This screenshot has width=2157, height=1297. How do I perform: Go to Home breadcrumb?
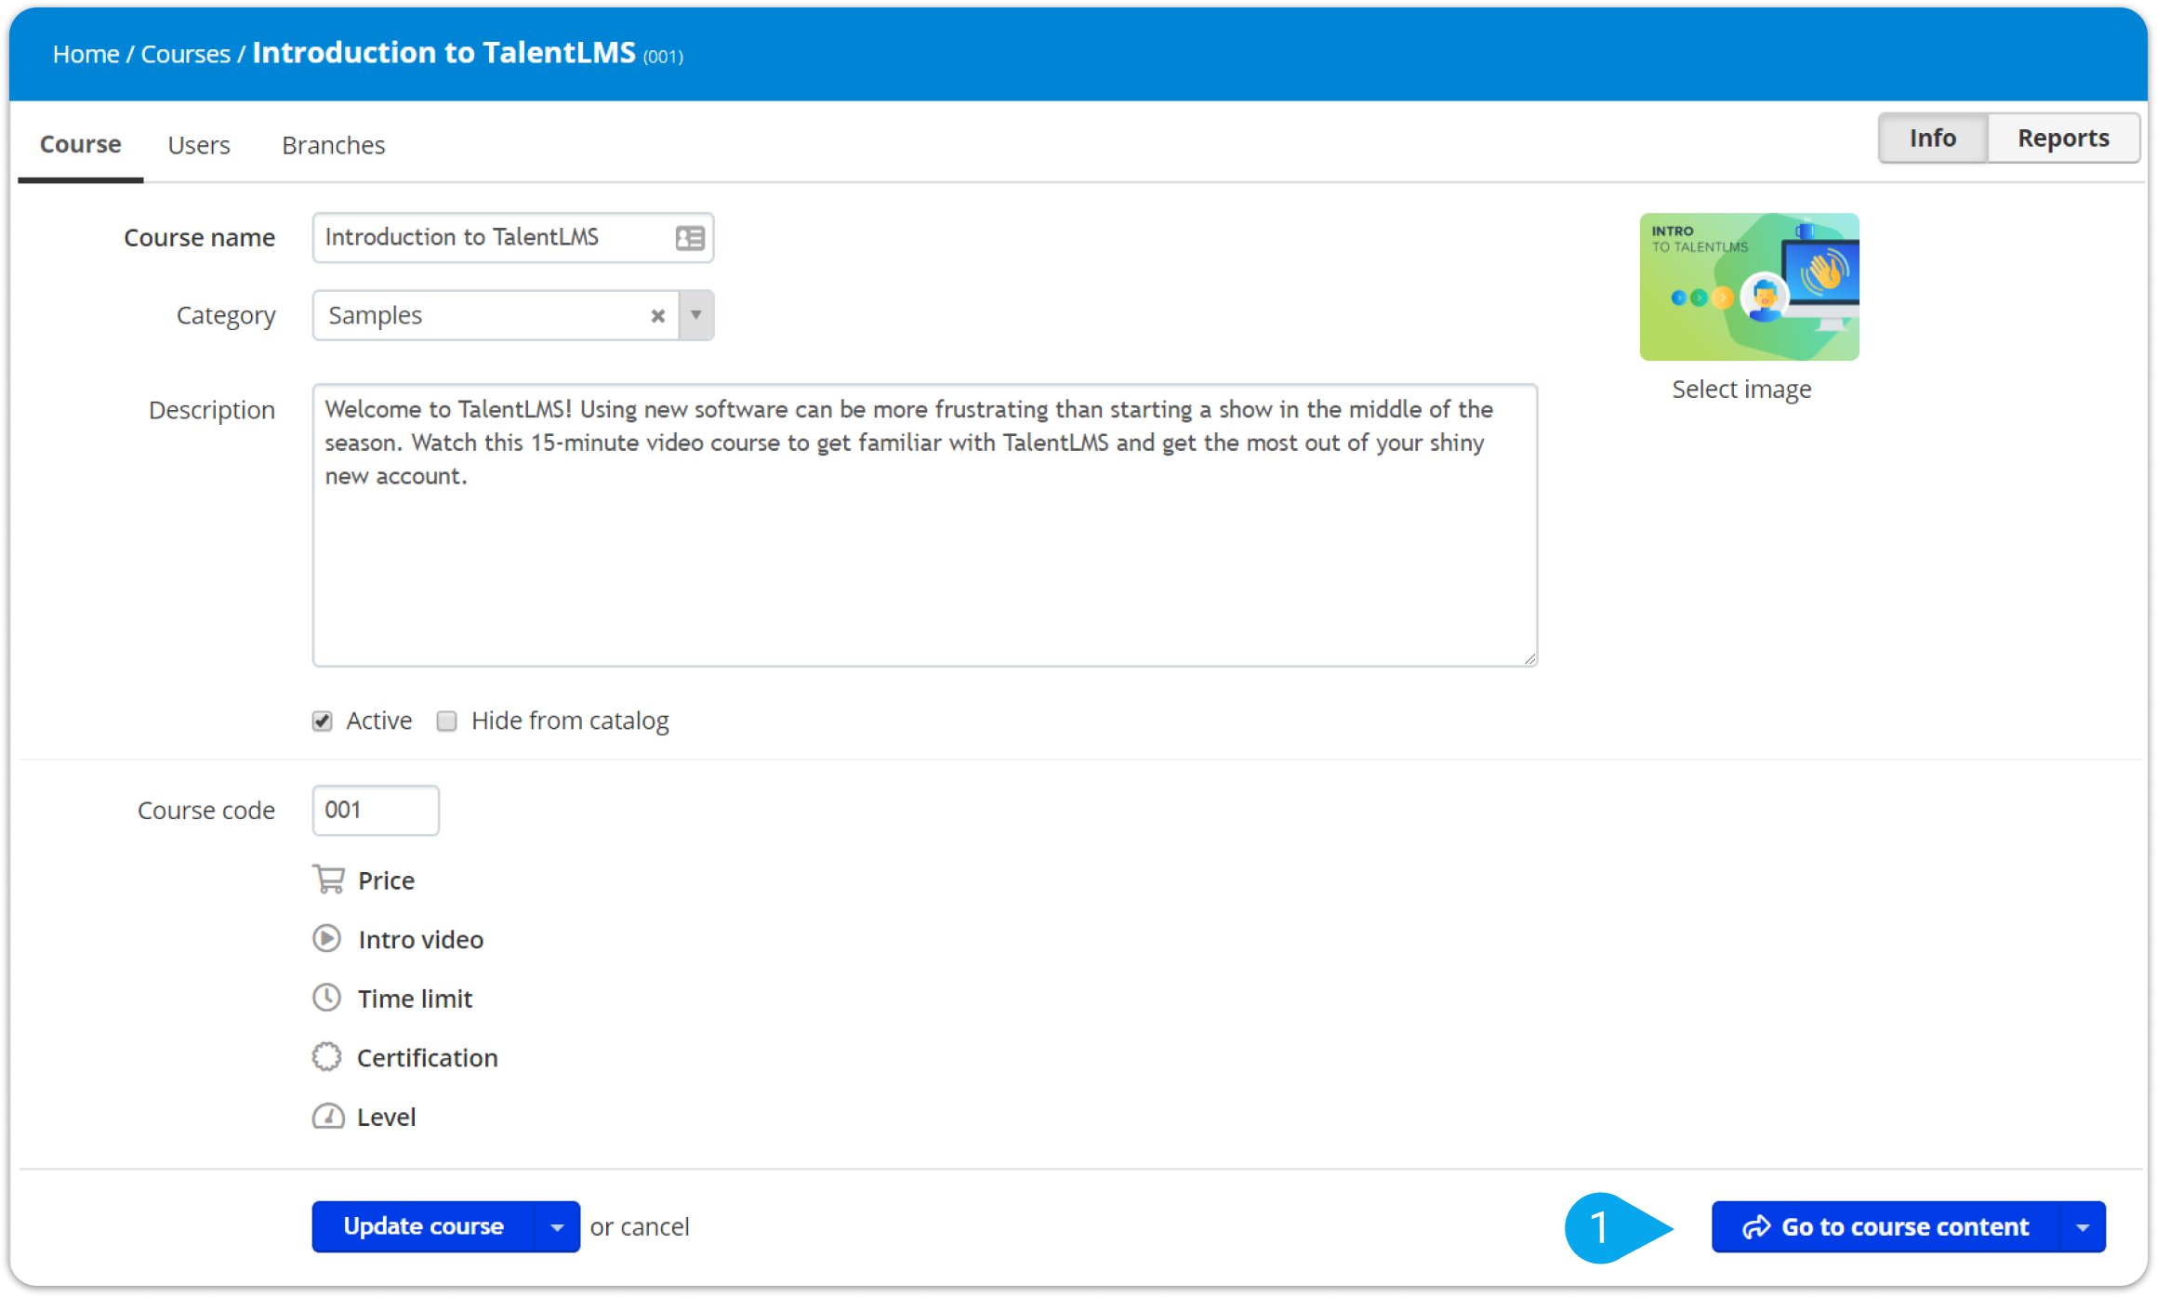[x=86, y=54]
